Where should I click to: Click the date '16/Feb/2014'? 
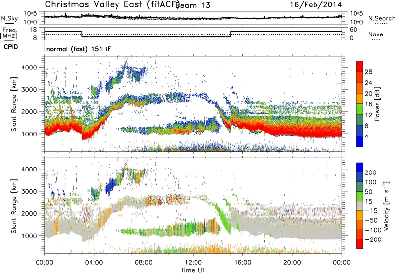click(316, 5)
